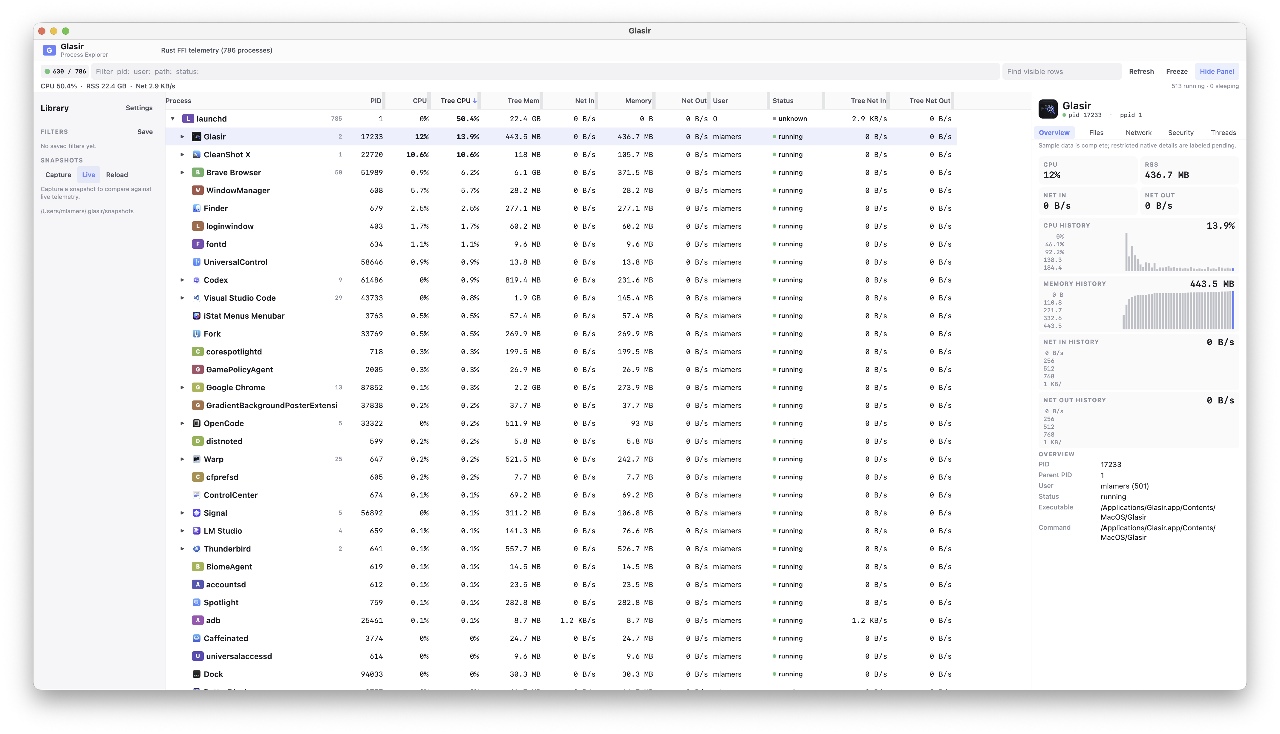The image size is (1280, 734).
Task: Click the OpenCode app icon
Action: pos(197,423)
